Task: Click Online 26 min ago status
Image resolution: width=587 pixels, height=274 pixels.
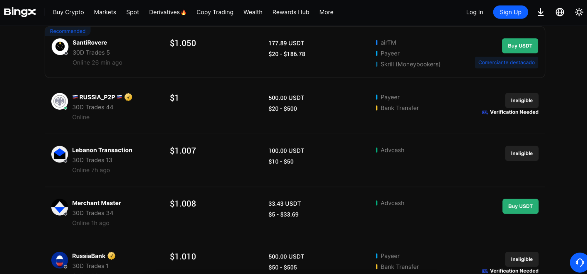Action: [x=97, y=62]
